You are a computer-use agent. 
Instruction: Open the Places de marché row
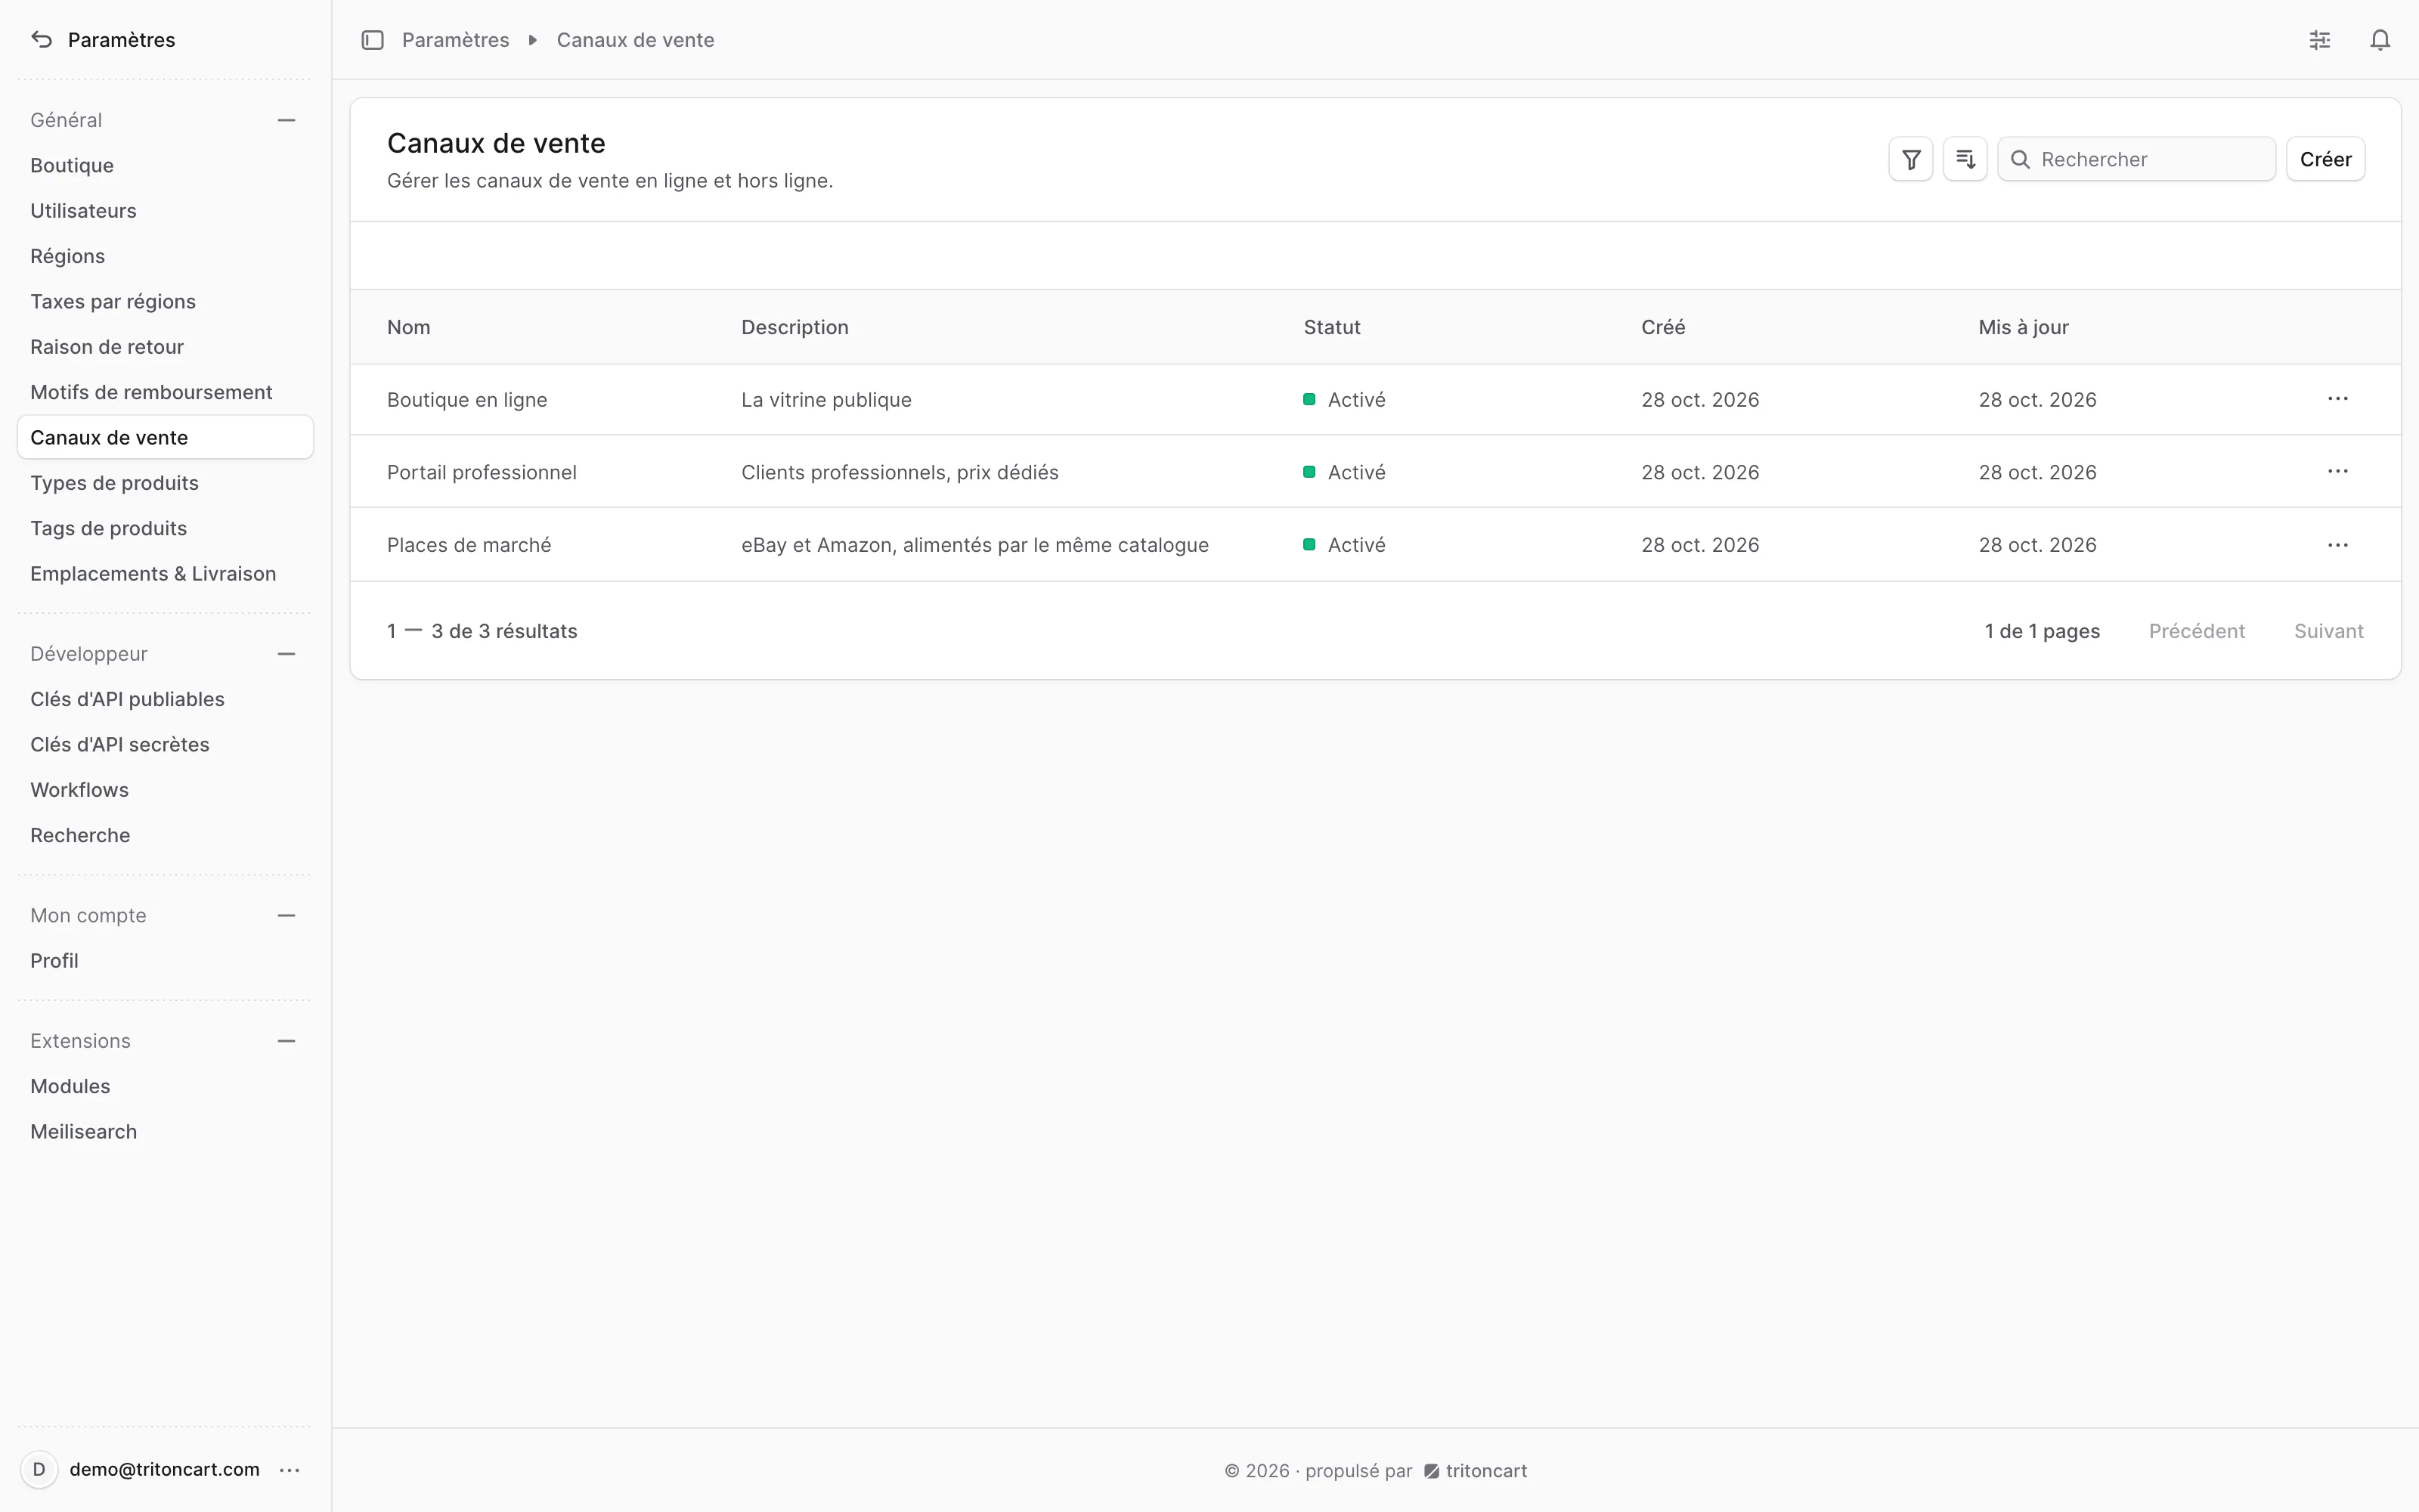click(x=1376, y=545)
